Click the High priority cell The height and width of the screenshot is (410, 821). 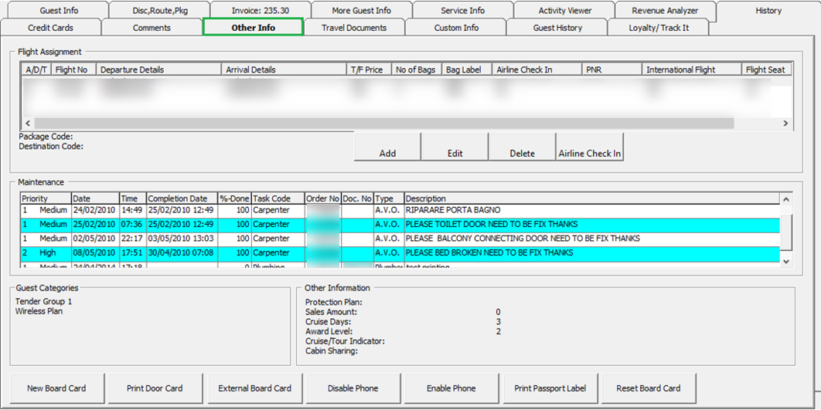(x=46, y=252)
